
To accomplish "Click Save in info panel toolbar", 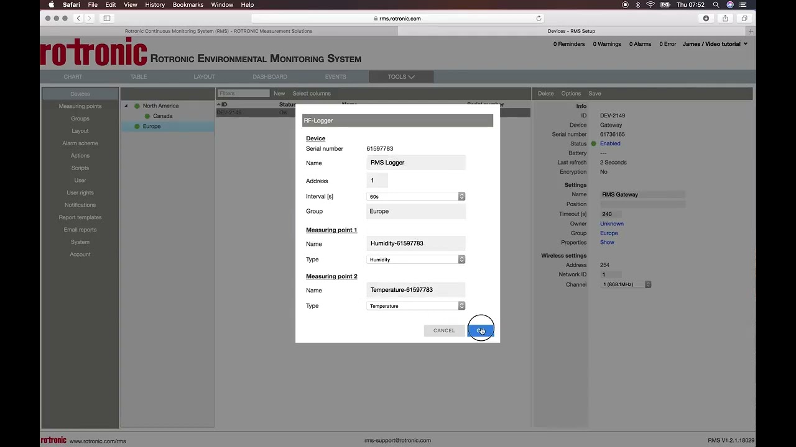I will [x=595, y=94].
